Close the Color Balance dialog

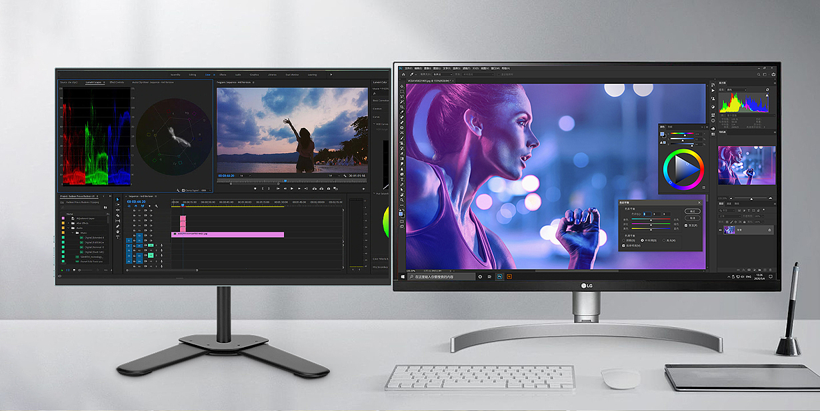click(699, 203)
